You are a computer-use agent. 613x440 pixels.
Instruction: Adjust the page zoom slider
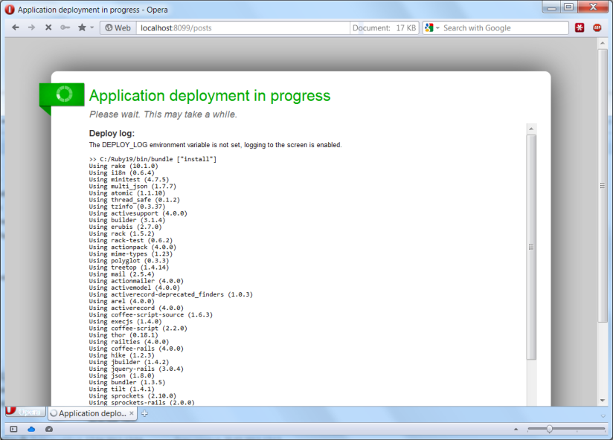click(550, 429)
